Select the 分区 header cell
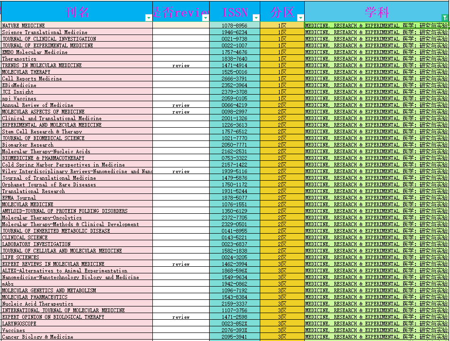The image size is (450, 341). coord(282,11)
